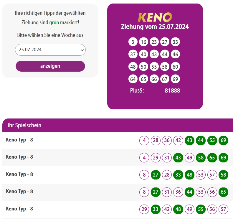Image resolution: width=233 pixels, height=219 pixels.
Task: Click drawn number ball 37
Action: [x=133, y=54]
